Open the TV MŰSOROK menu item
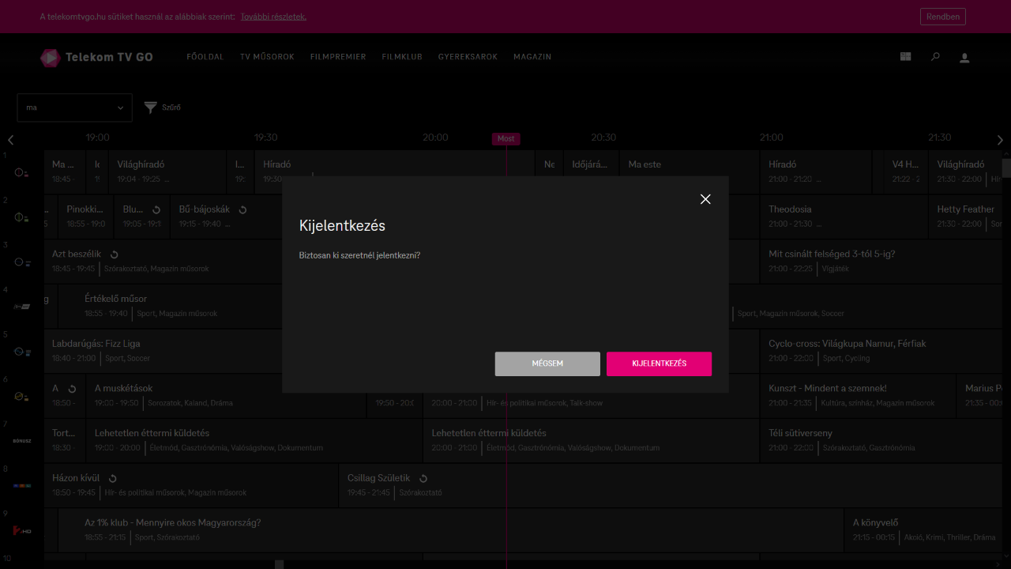 tap(267, 57)
